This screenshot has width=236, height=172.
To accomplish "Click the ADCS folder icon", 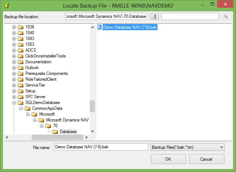I will coord(21,51).
